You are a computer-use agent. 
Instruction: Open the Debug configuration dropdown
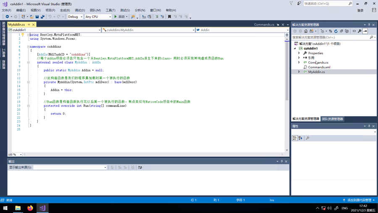(75, 17)
